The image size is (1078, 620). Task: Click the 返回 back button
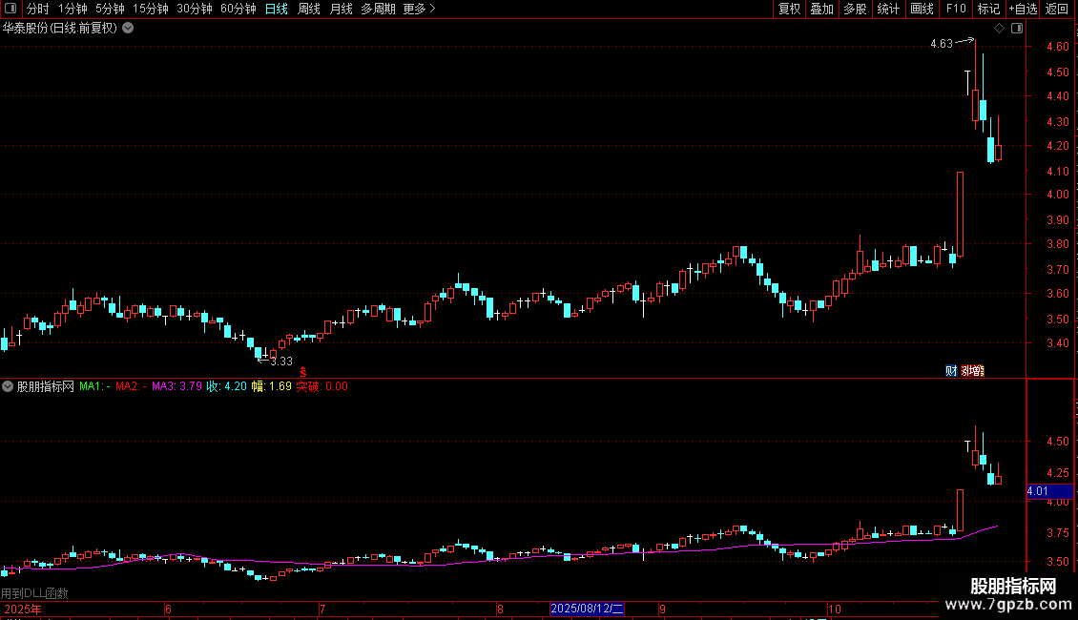(1057, 9)
